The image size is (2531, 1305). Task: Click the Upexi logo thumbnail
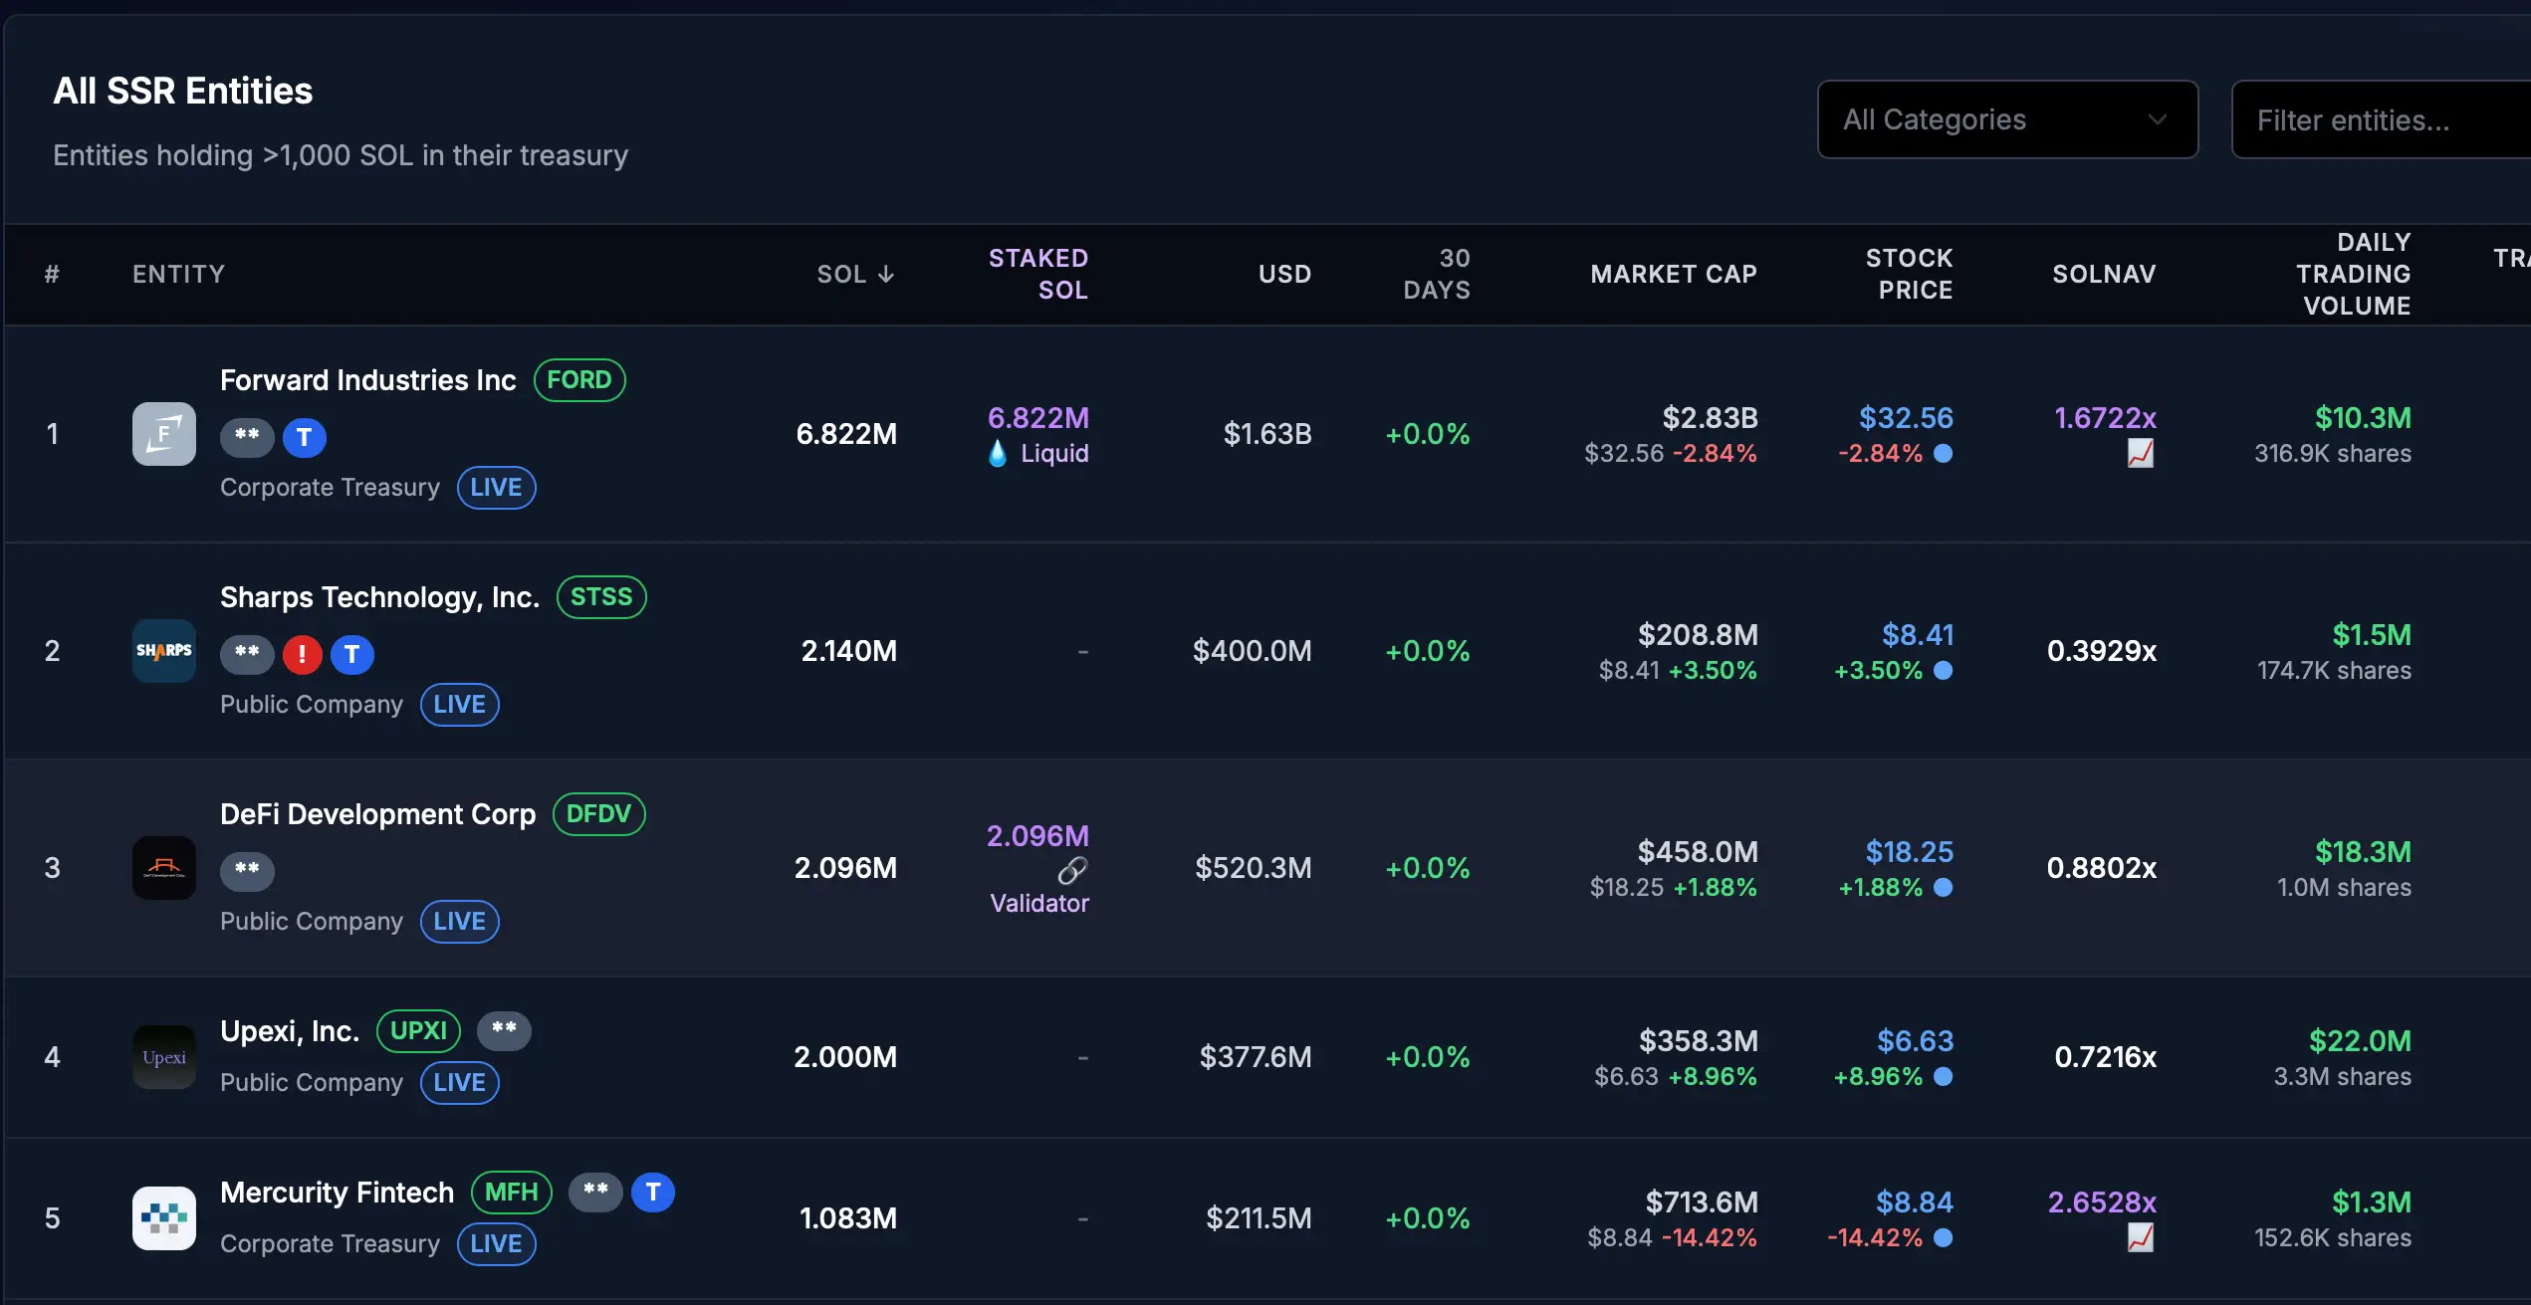click(163, 1057)
